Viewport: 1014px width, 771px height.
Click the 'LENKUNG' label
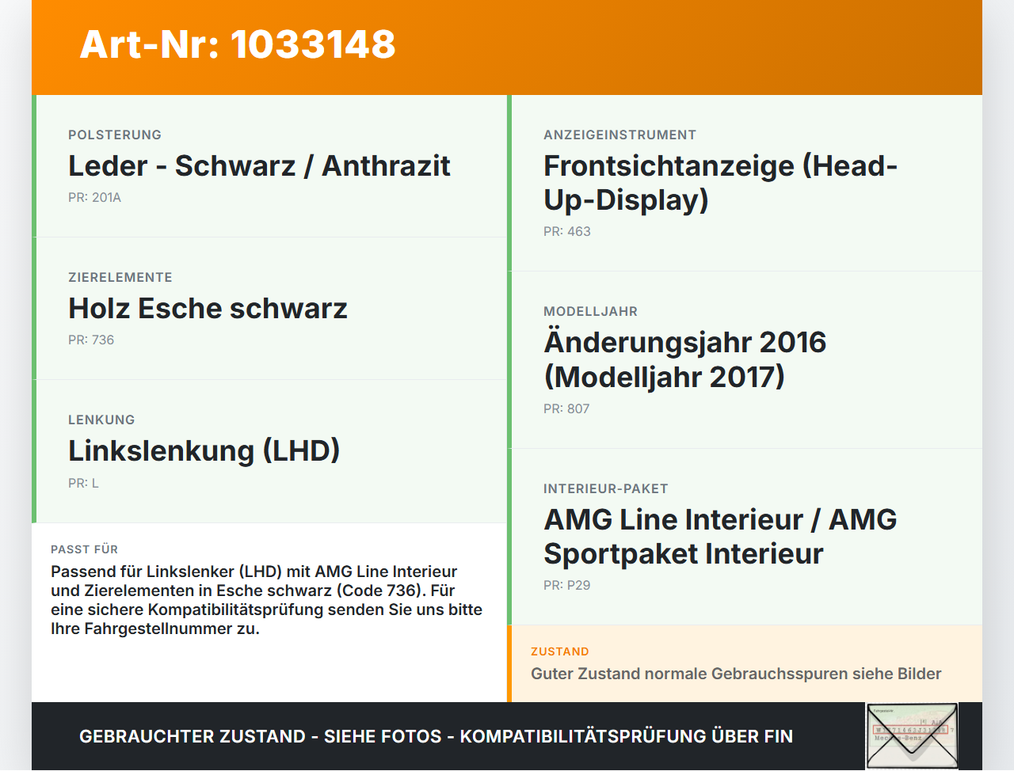point(101,420)
